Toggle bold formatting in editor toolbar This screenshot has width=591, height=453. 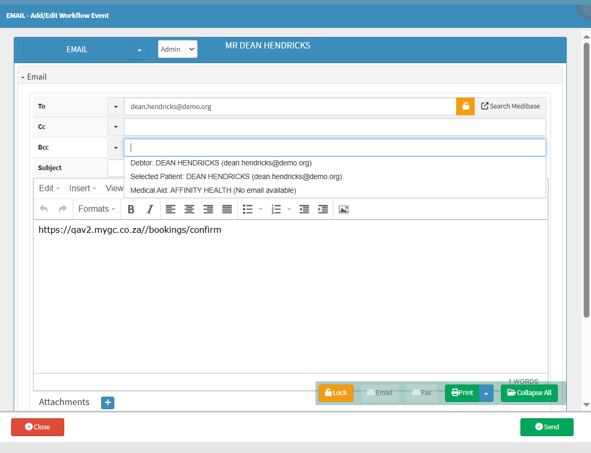point(131,209)
